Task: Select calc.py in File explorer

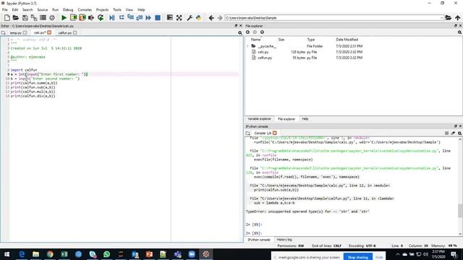Action: pyautogui.click(x=263, y=52)
